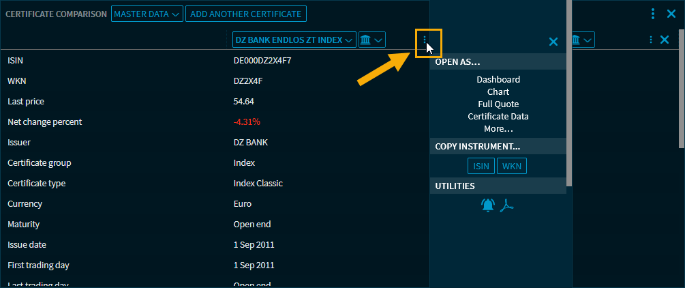Open the widget options menu in the top-right corner

pyautogui.click(x=653, y=13)
